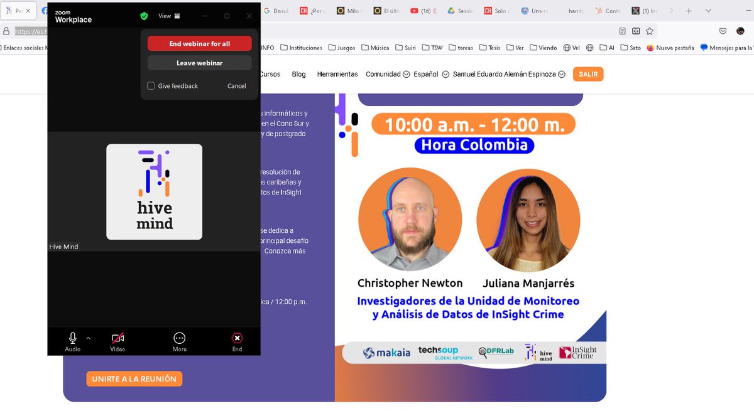Open the browser profile avatar icon
Viewport: 754px width, 416px height.
pos(740,31)
